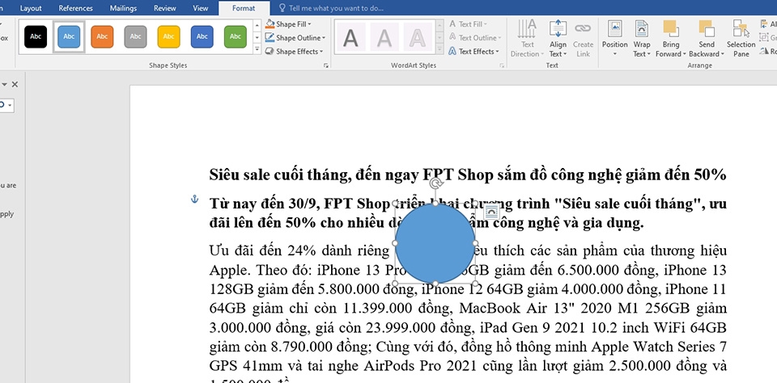Image resolution: width=777 pixels, height=383 pixels.
Task: Apply the dark blue Abc shape style
Action: pos(202,36)
